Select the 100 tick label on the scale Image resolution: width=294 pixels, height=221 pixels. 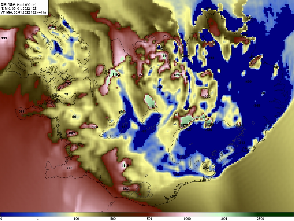76,219
